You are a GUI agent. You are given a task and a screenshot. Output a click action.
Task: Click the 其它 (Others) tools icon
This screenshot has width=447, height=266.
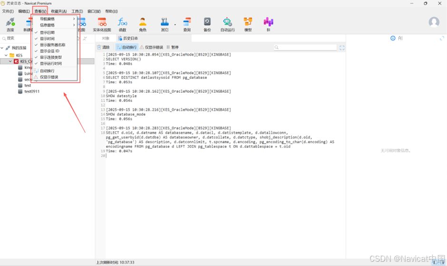point(165,24)
